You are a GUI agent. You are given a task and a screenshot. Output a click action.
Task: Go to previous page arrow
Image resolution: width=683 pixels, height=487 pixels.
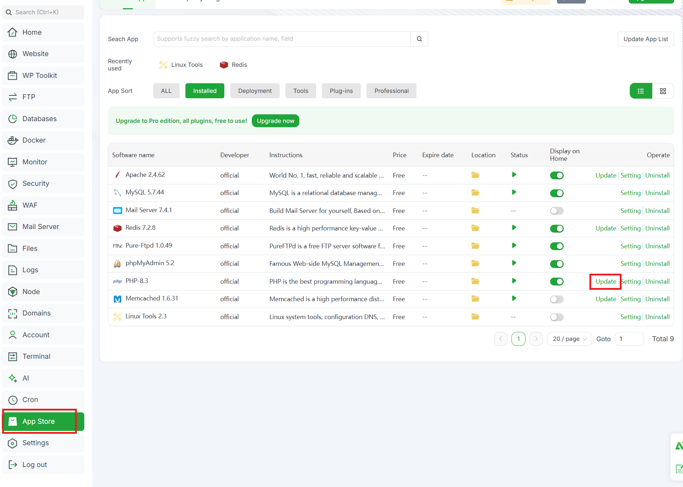click(x=501, y=339)
